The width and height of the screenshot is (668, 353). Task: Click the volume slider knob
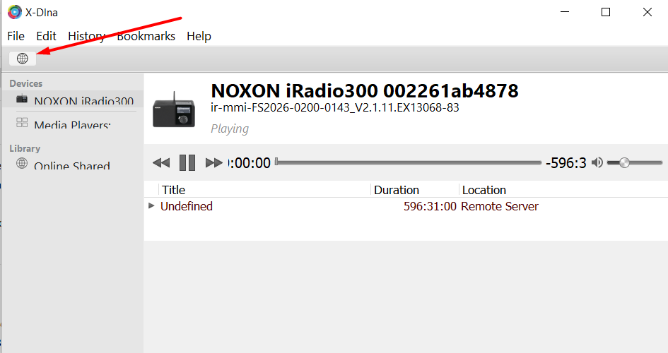624,162
